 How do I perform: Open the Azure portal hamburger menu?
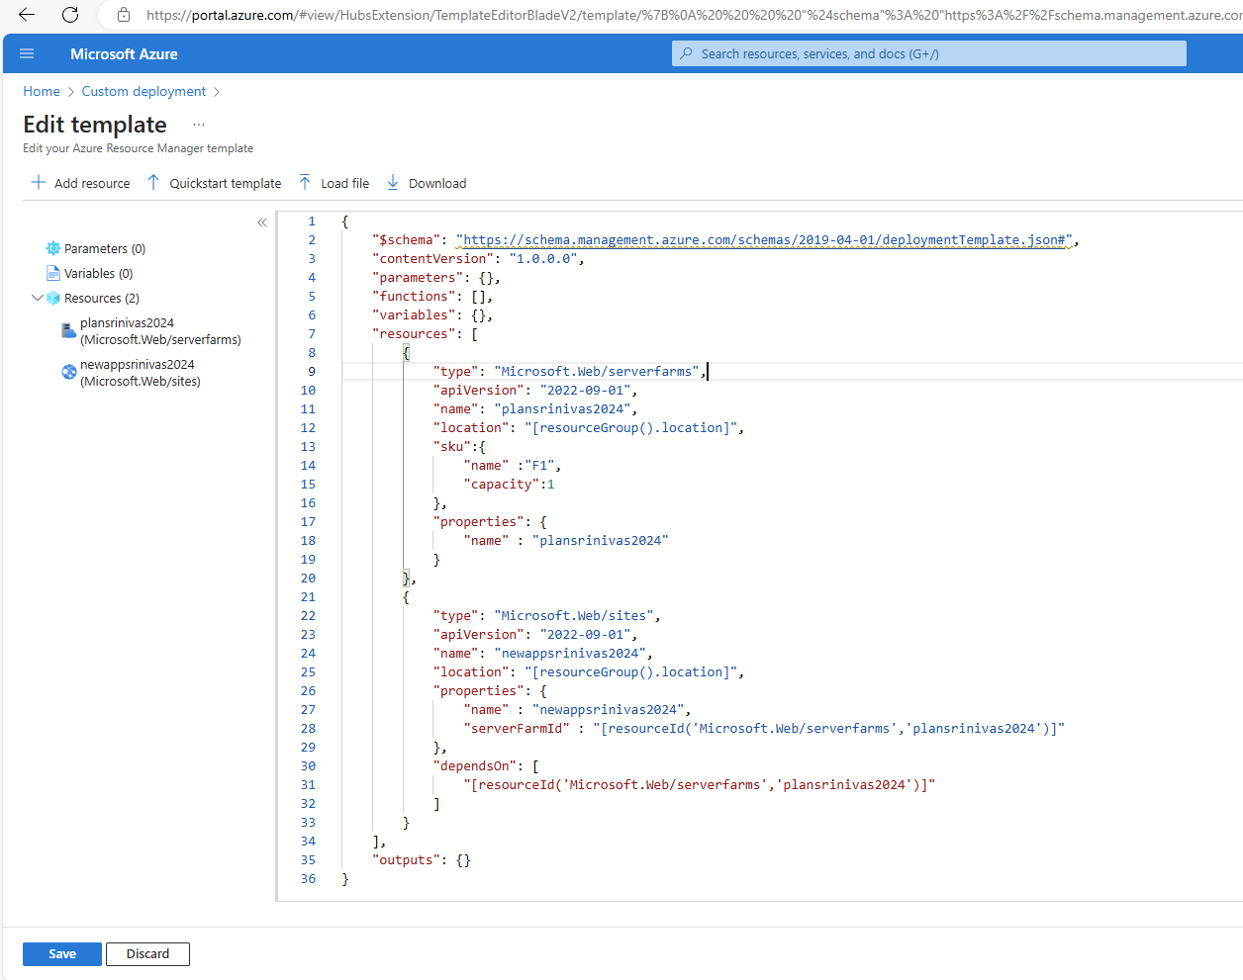27,53
